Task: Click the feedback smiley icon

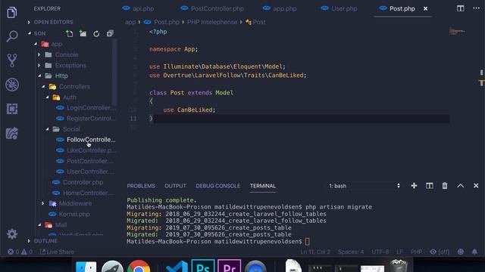Action: click(461, 252)
